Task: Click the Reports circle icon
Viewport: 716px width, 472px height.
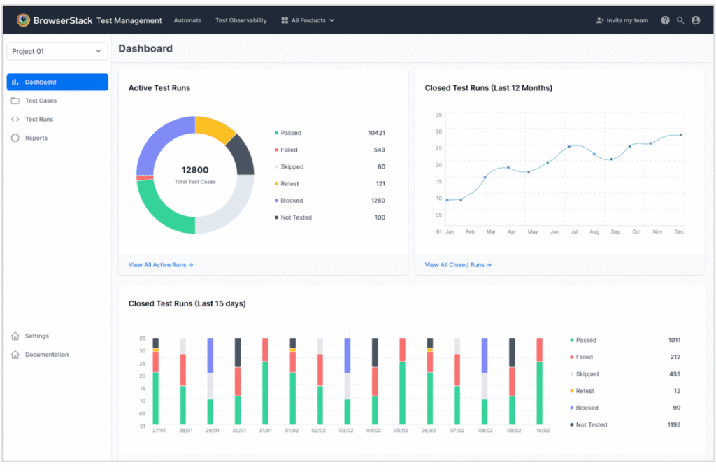Action: pyautogui.click(x=15, y=138)
